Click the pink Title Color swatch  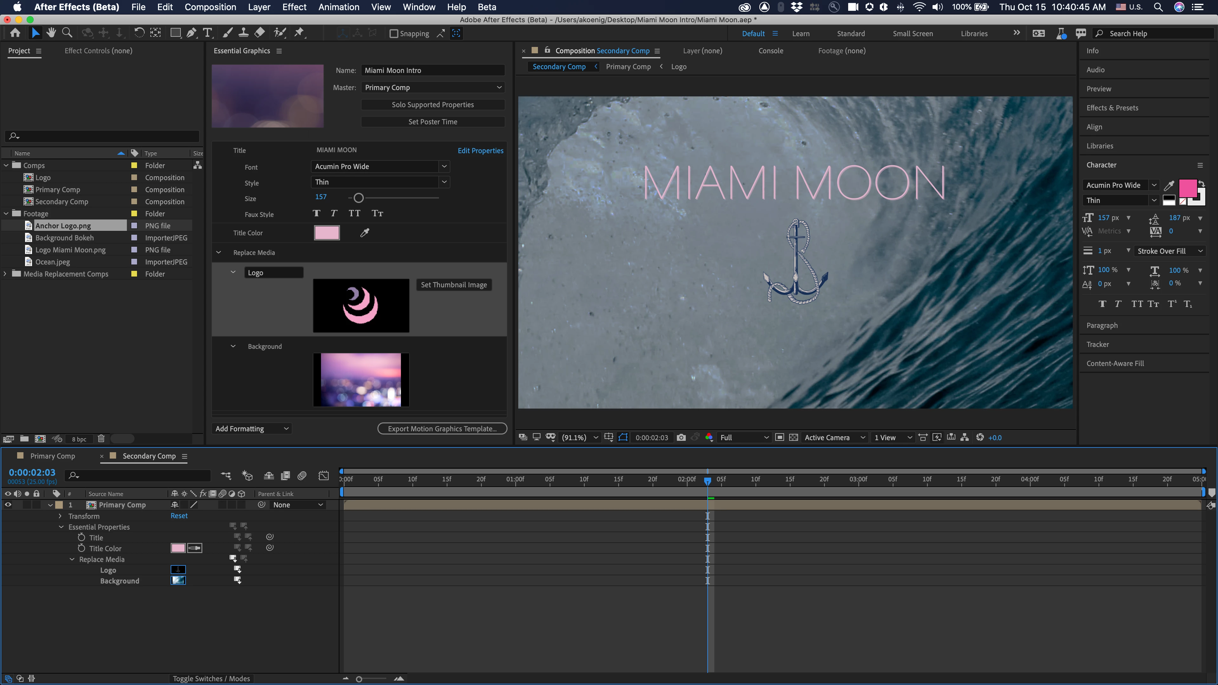coord(327,232)
